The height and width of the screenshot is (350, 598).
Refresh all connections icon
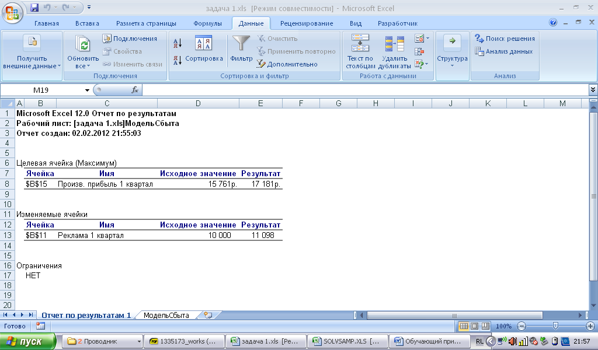(83, 45)
